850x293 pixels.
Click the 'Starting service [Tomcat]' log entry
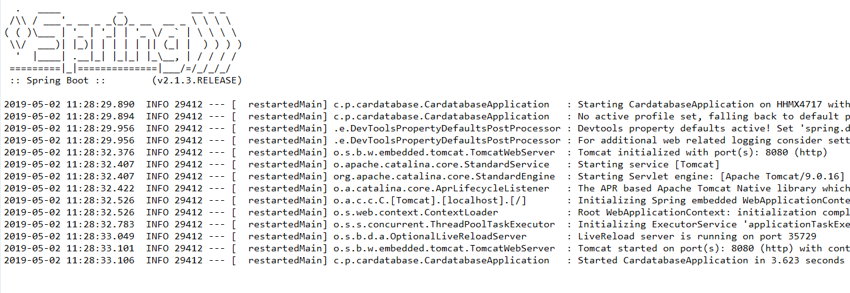tap(649, 164)
